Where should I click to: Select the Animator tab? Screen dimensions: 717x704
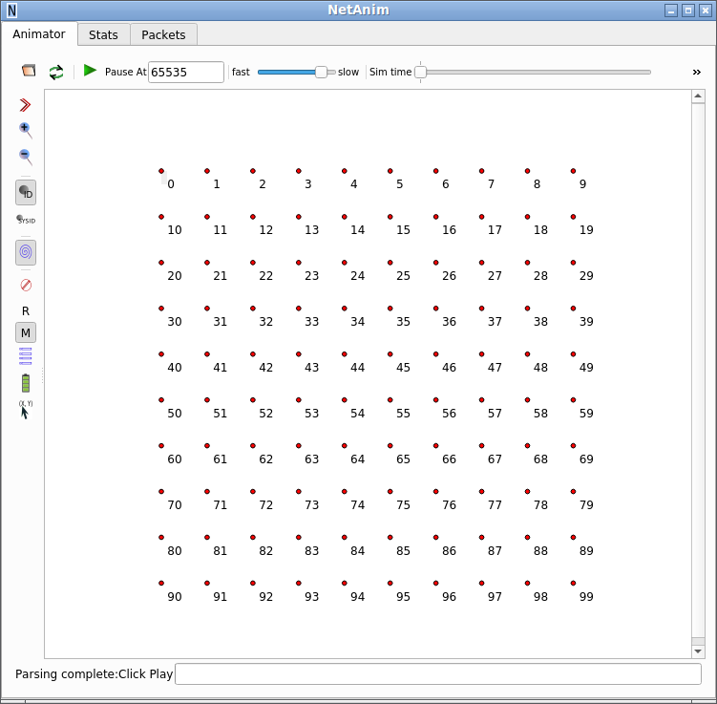pos(39,33)
